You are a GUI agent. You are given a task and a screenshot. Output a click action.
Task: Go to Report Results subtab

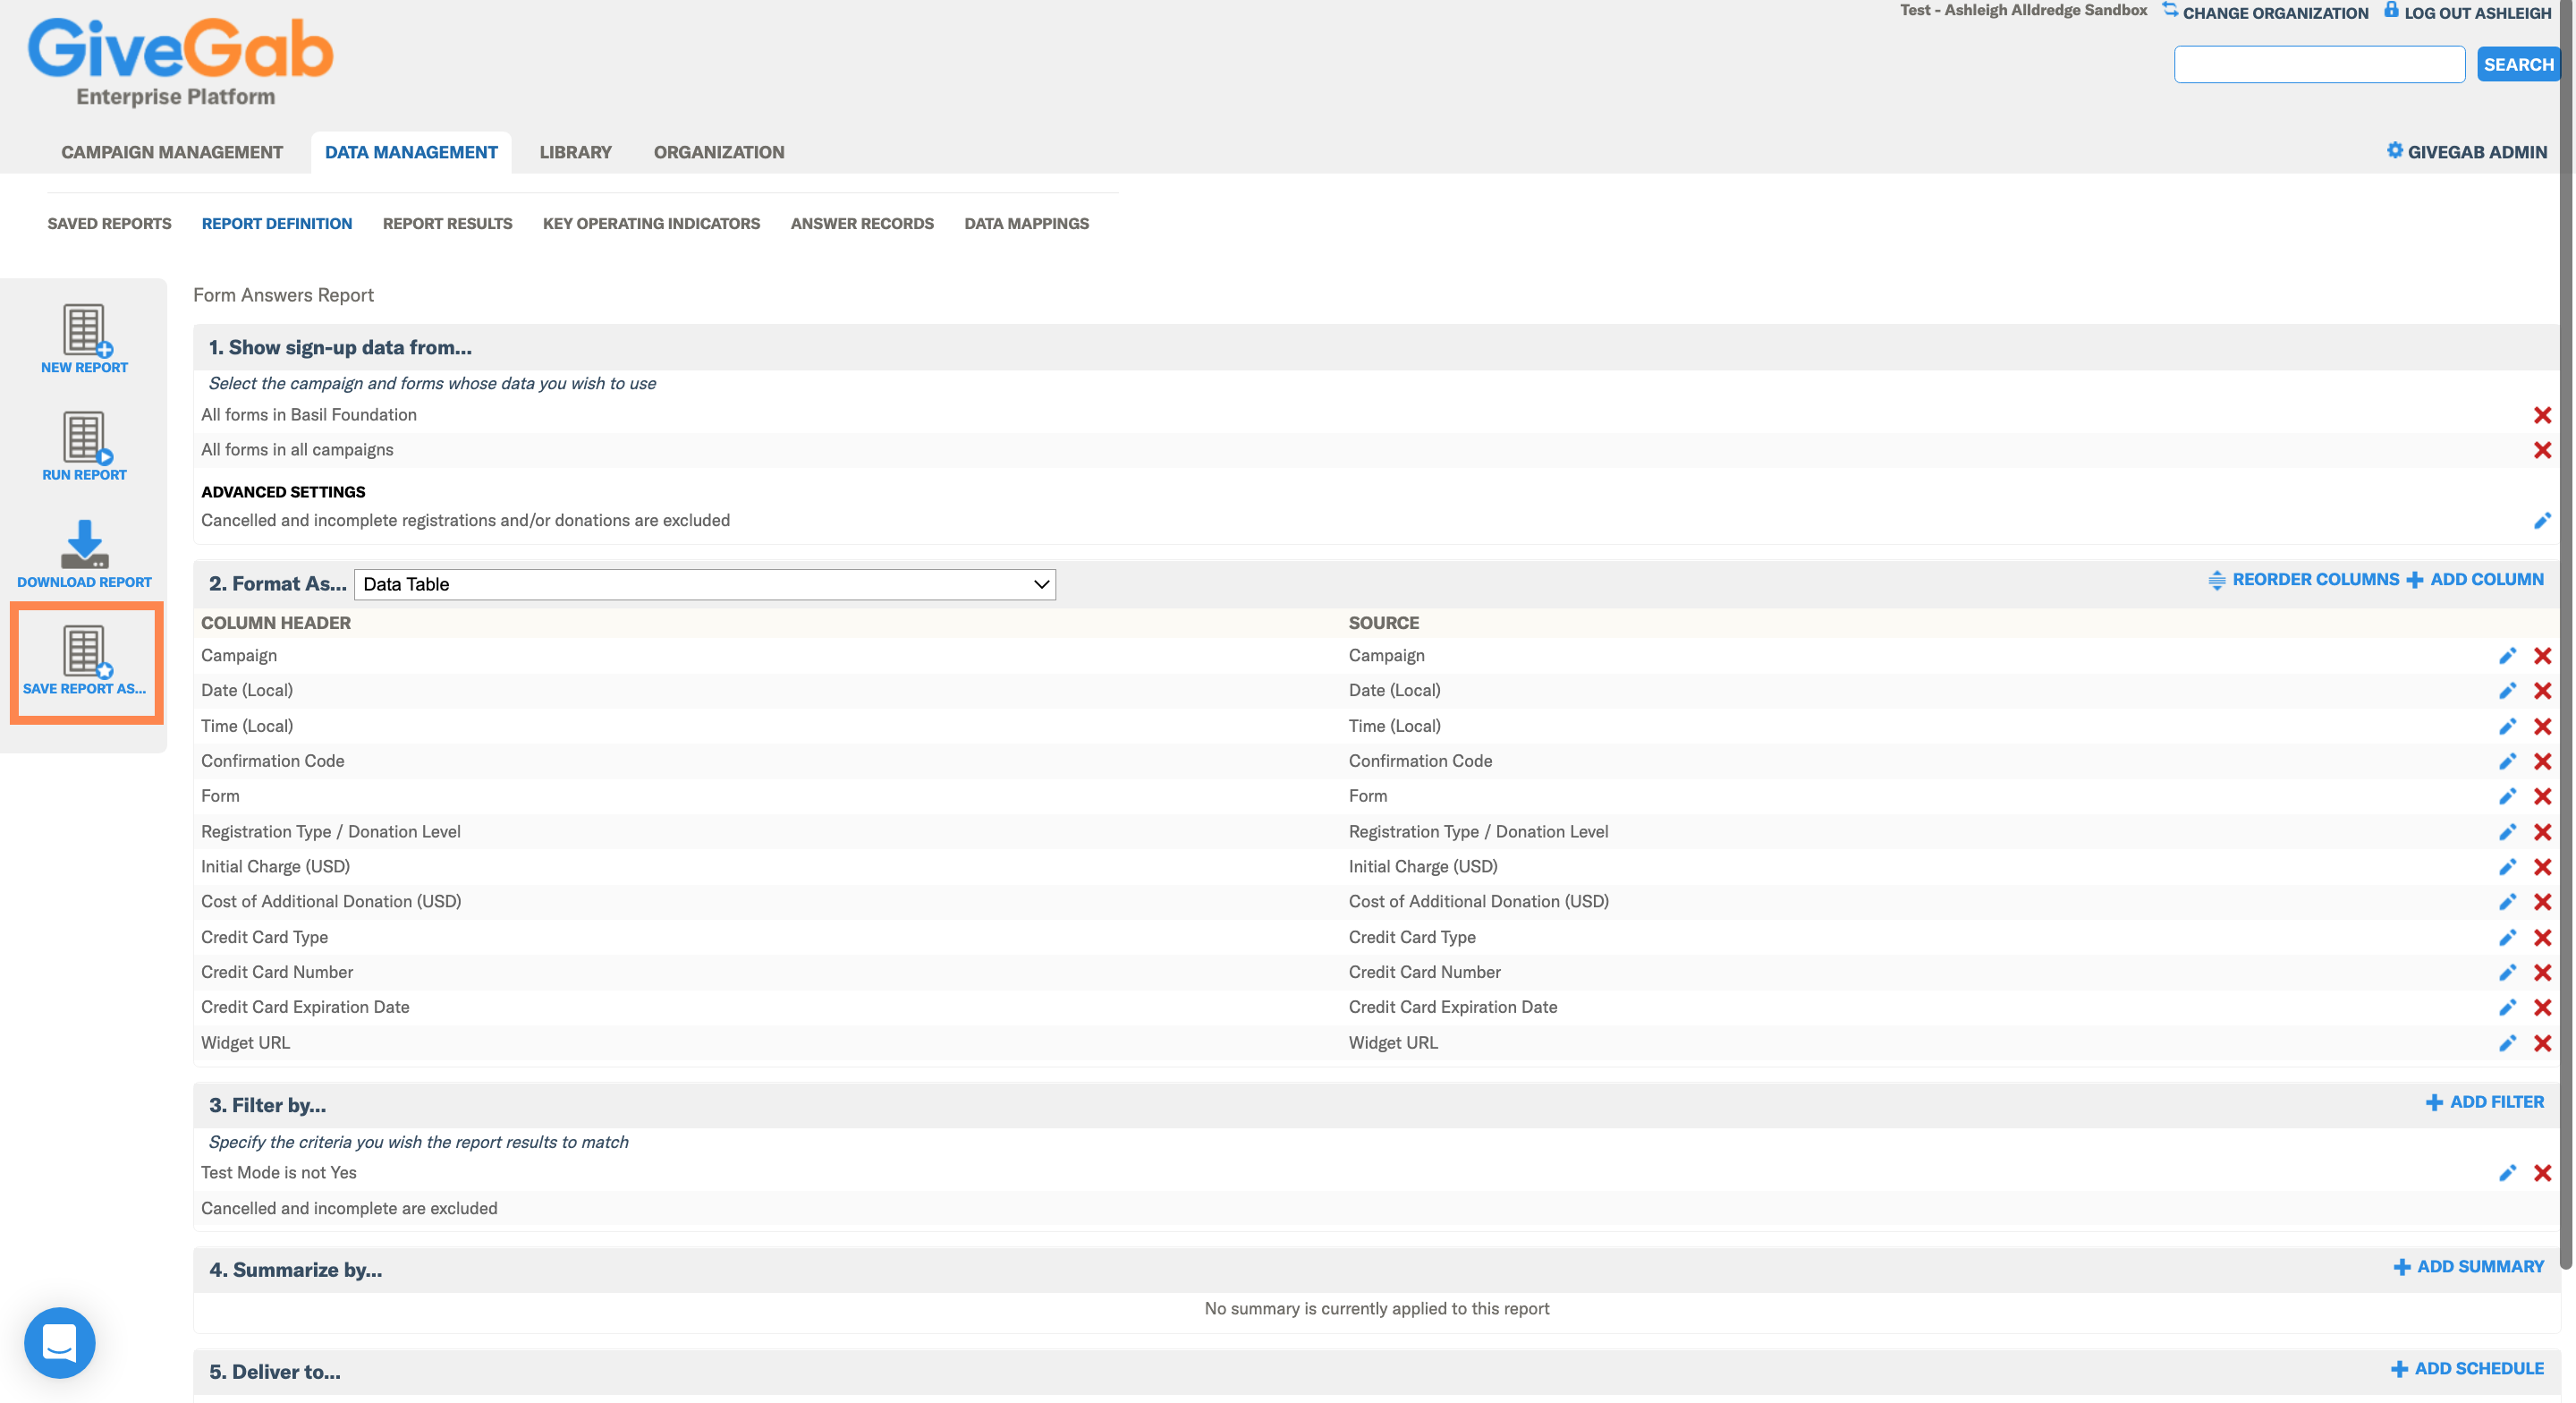coord(447,223)
